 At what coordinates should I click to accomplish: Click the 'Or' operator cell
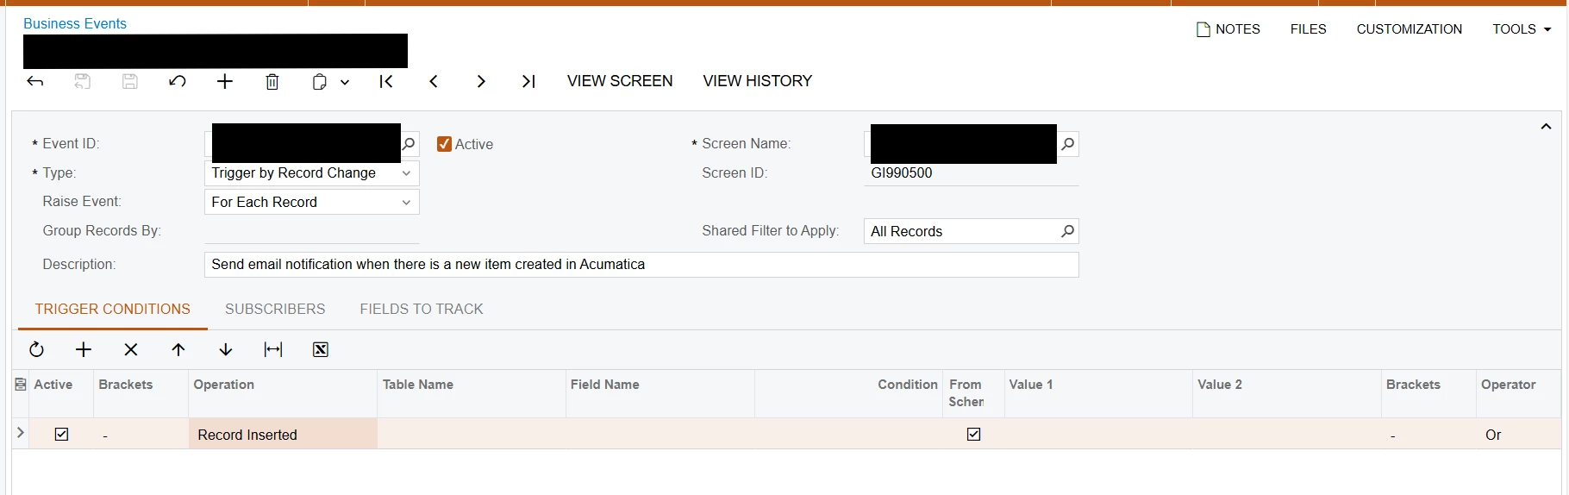pos(1518,435)
